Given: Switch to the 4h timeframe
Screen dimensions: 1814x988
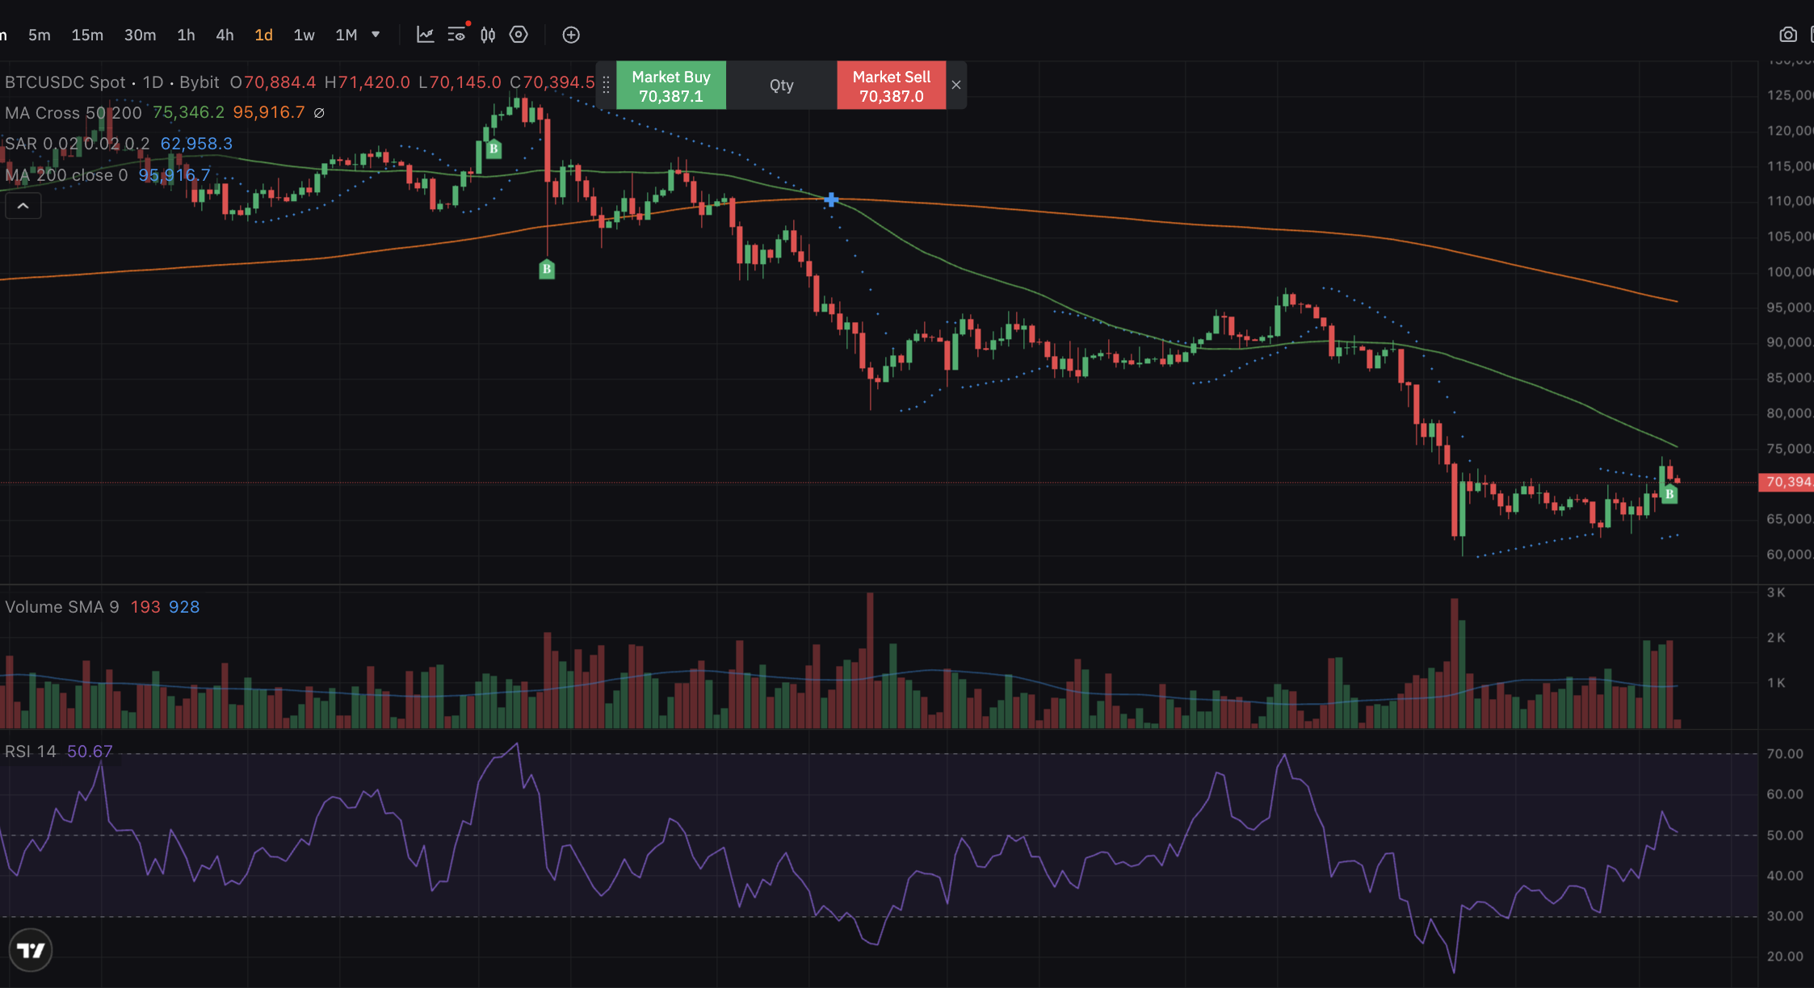Looking at the screenshot, I should (x=225, y=35).
